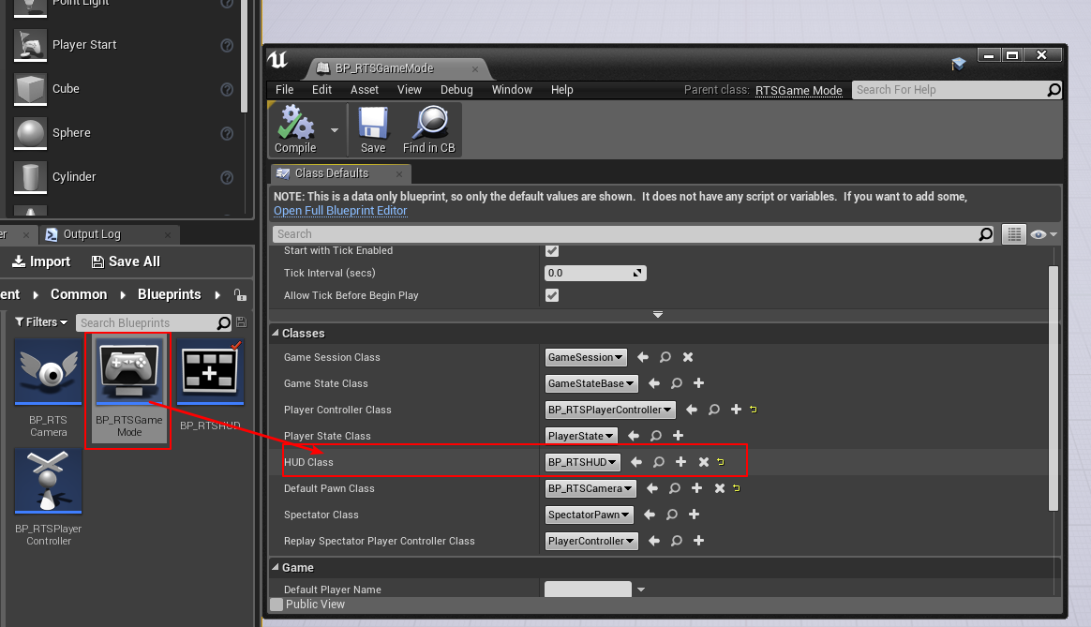Viewport: 1091px width, 627px height.
Task: Open the HUD Class BP_RTSHUD dropdown
Action: (582, 462)
